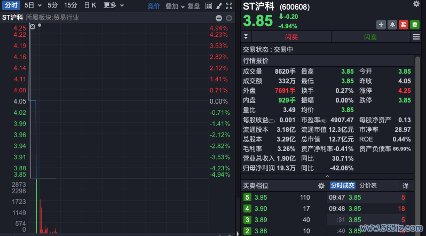
Task: Click the green 卖 sell button
Action: coord(415,25)
